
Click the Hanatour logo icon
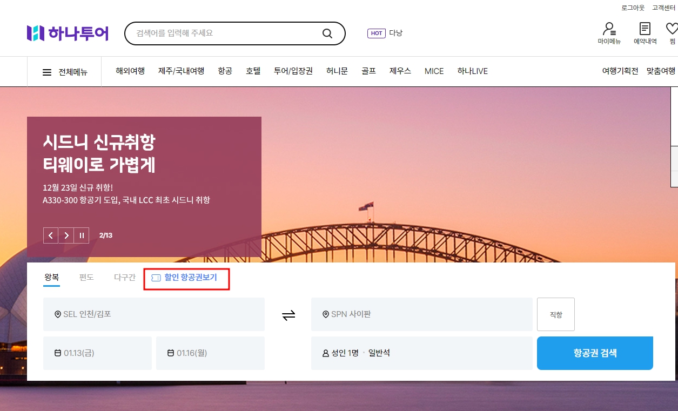pos(36,33)
